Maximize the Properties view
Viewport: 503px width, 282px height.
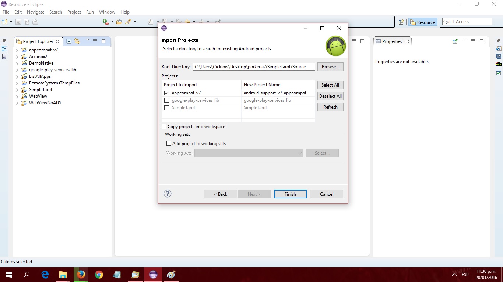click(x=482, y=41)
